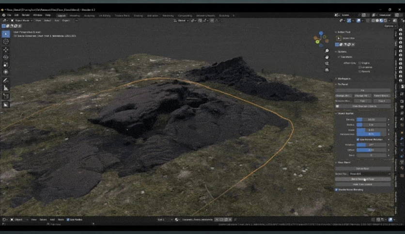Click the blue Z axis on navigation gizmo
Viewport: 405px width, 234px height.
[321, 33]
